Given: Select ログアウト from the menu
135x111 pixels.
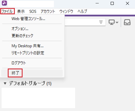Looking at the screenshot, I should click(32, 63).
